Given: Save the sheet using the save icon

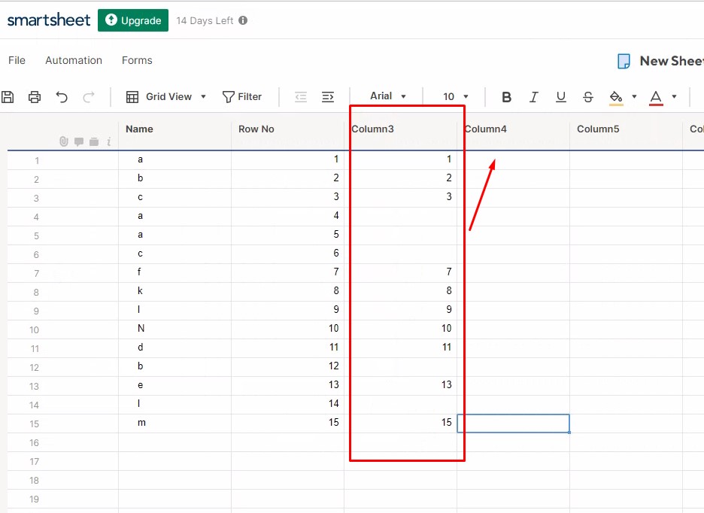Looking at the screenshot, I should pos(8,96).
